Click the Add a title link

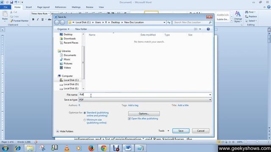point(183,105)
